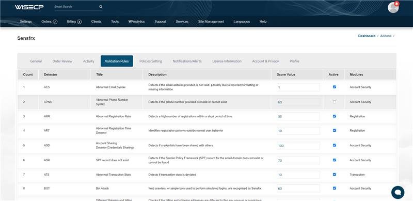The height and width of the screenshot is (201, 413).
Task: Edit score value for SPF record rule
Action: click(298, 160)
